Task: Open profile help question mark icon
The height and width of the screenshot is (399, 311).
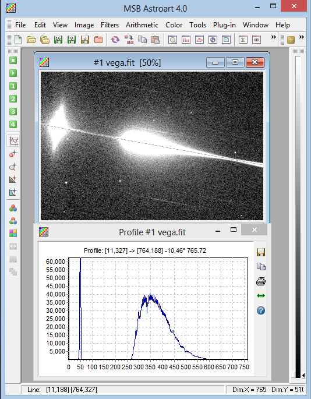Action: (261, 310)
